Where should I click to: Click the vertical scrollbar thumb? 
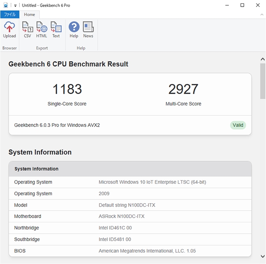pyautogui.click(x=263, y=81)
